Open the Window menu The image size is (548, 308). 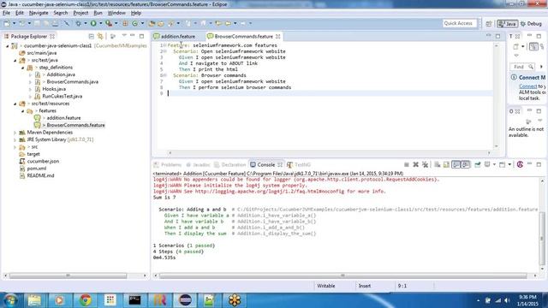click(x=116, y=13)
